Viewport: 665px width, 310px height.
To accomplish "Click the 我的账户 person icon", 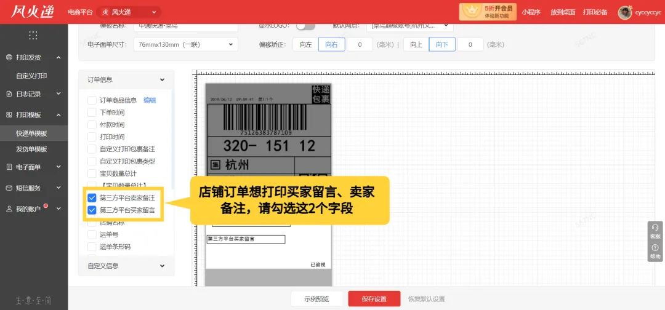I will point(9,209).
